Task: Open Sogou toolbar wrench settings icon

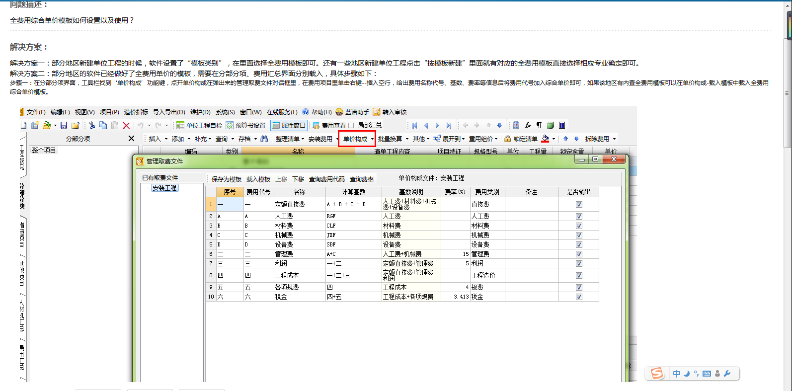Action: (x=727, y=374)
